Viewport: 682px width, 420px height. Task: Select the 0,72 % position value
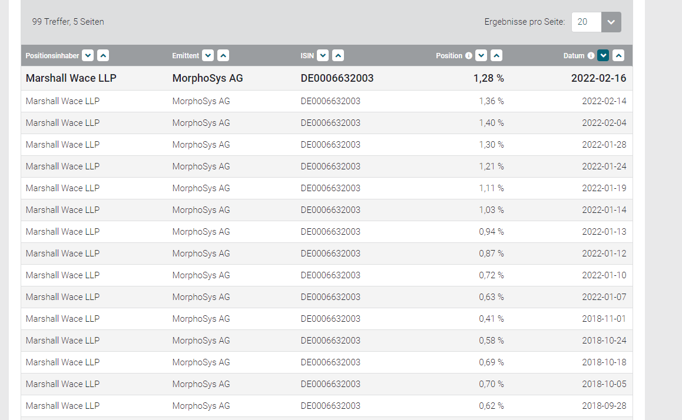click(492, 275)
